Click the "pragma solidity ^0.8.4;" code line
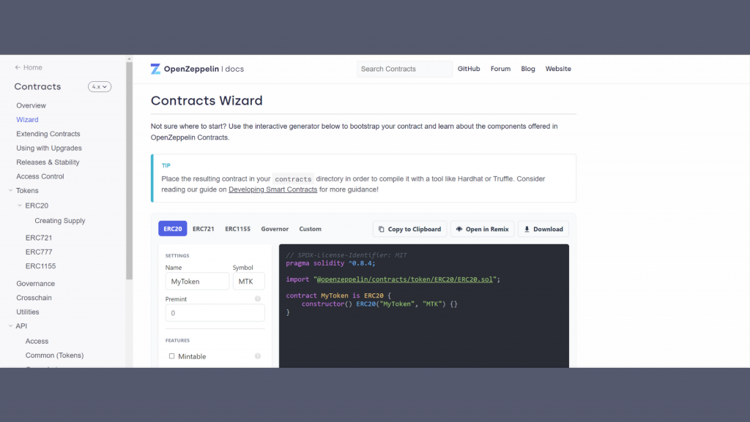Screen dimensions: 750x422 (x=330, y=263)
